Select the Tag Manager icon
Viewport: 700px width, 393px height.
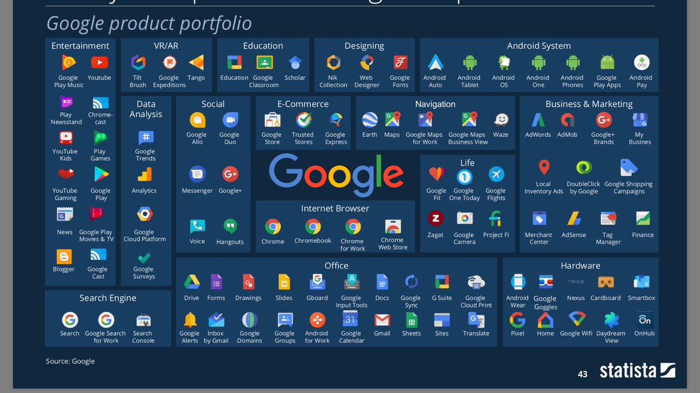[608, 219]
